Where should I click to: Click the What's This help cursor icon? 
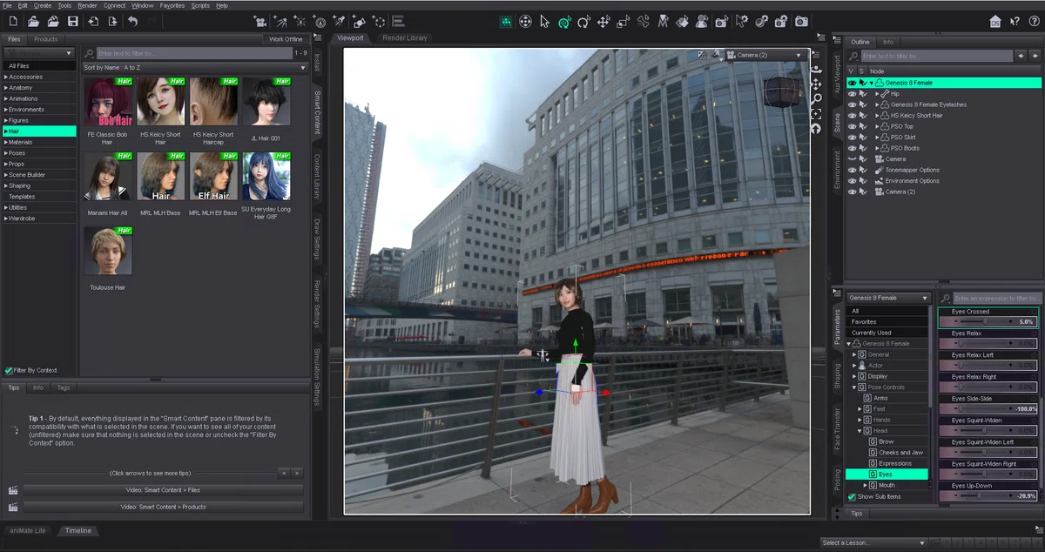coord(1015,21)
